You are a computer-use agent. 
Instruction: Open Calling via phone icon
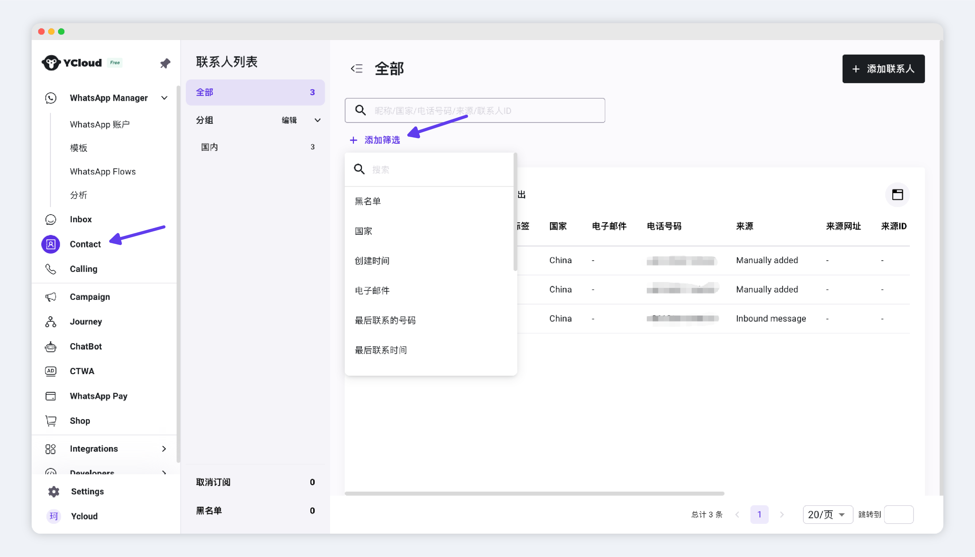point(51,269)
